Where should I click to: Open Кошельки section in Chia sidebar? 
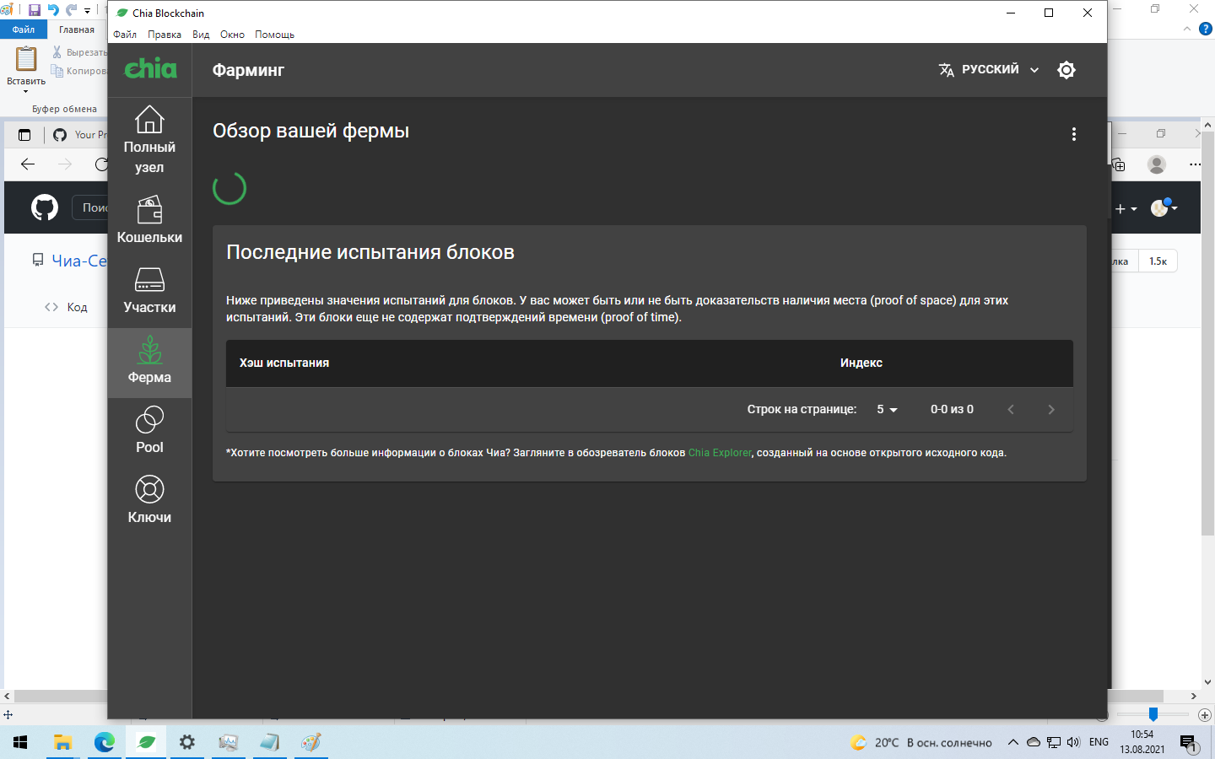(149, 220)
